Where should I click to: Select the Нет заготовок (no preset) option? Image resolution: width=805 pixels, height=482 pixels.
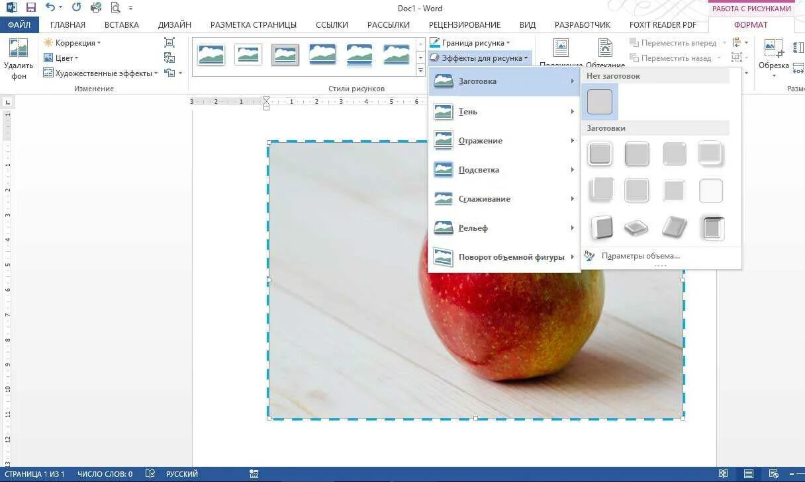tap(600, 102)
